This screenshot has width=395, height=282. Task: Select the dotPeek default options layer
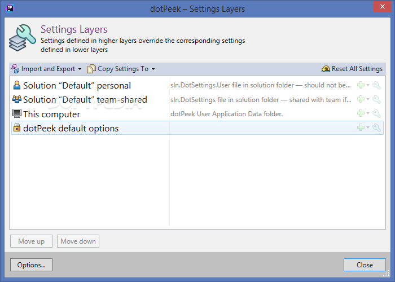point(197,128)
